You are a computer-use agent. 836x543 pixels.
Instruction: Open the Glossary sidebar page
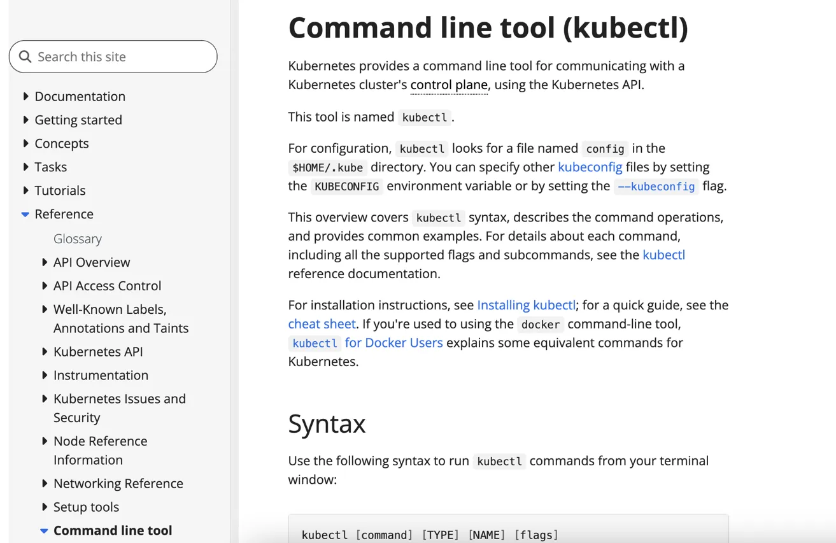click(x=77, y=239)
